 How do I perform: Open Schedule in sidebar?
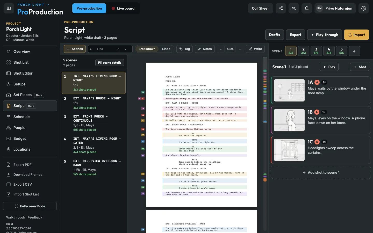pyautogui.click(x=30, y=117)
